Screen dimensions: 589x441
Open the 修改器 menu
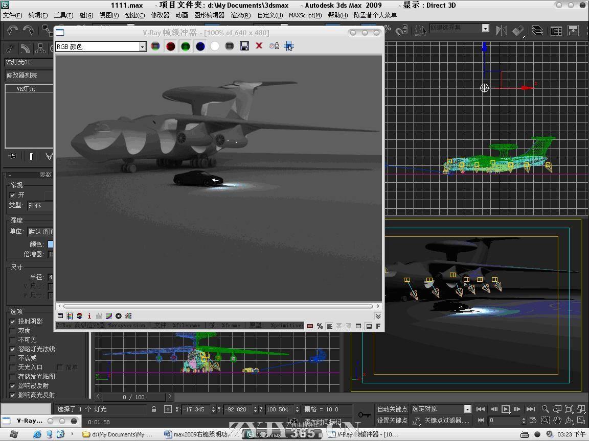(161, 15)
